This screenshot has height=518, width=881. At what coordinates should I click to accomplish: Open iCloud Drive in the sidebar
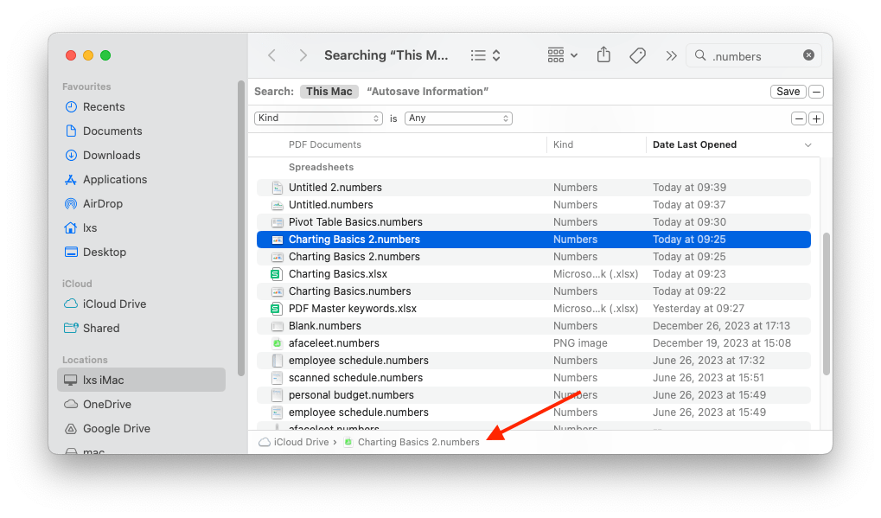[x=114, y=304]
